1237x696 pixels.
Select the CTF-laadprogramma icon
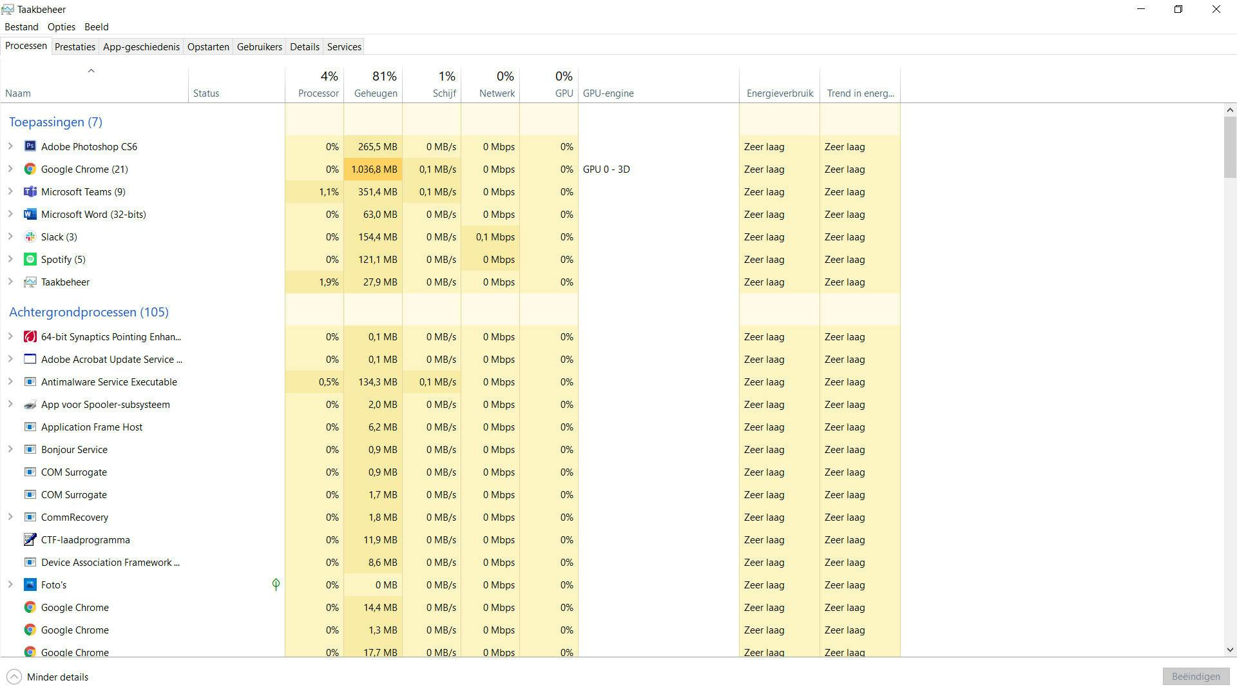coord(30,539)
